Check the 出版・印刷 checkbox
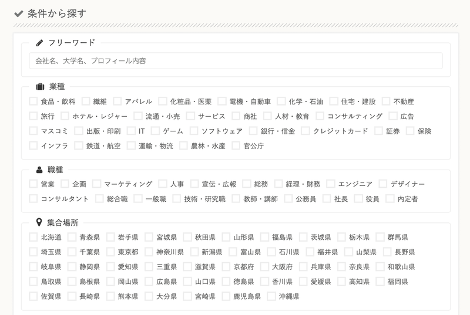Screen dimensions: 470x315 (79, 131)
